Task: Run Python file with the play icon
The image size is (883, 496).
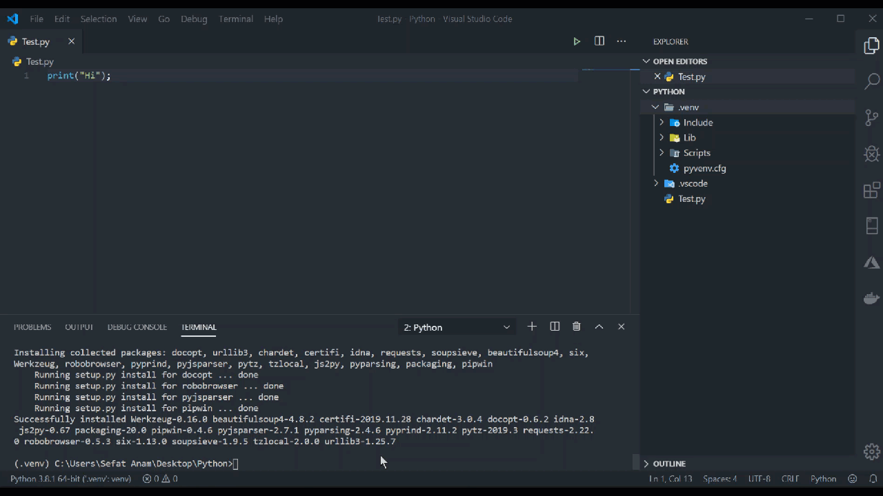Action: [x=577, y=41]
